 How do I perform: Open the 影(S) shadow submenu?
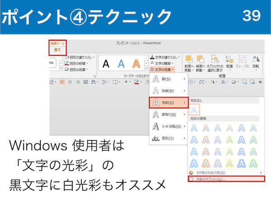pyautogui.click(x=168, y=79)
